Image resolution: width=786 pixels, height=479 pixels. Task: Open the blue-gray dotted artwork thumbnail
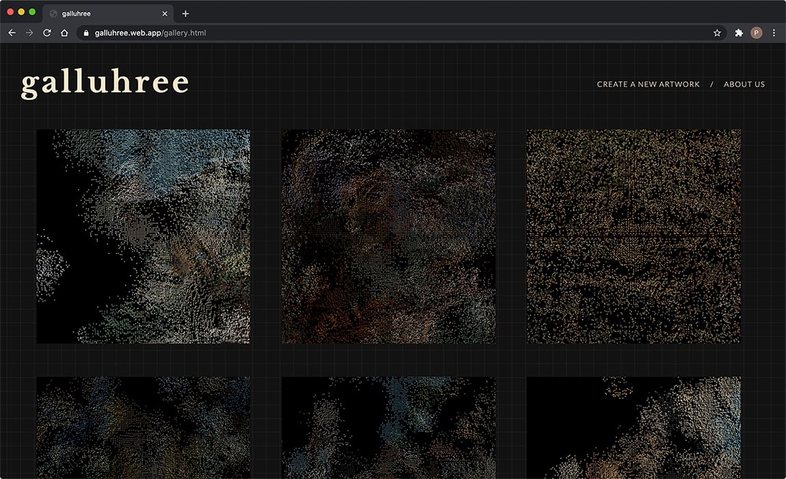[144, 236]
